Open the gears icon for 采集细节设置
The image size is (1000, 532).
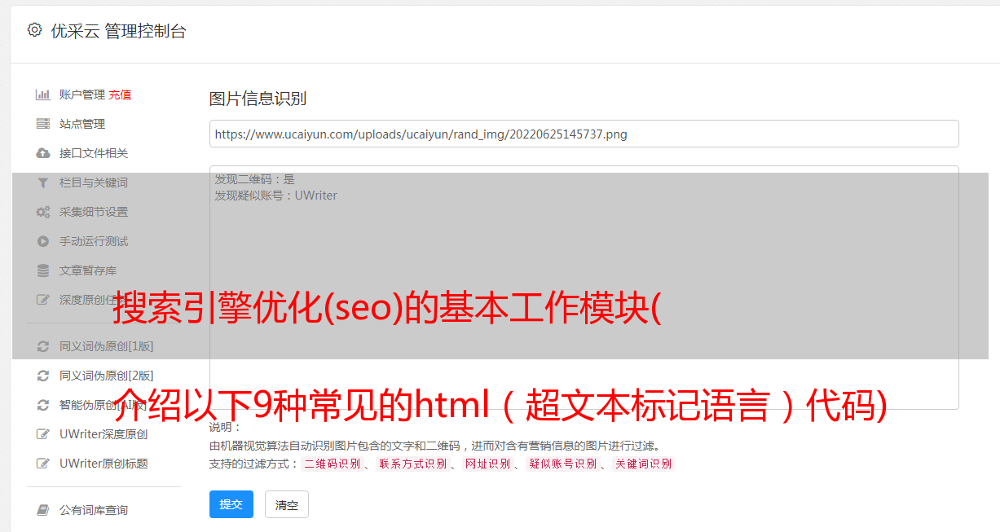[43, 212]
